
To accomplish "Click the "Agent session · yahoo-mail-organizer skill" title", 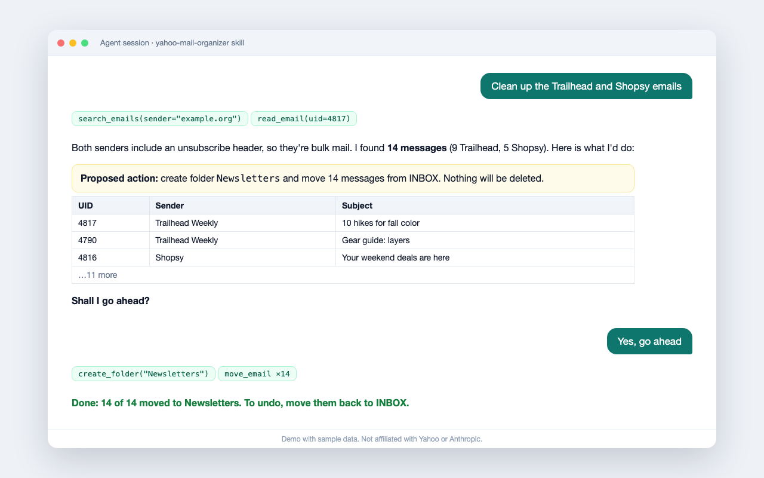I will point(172,43).
